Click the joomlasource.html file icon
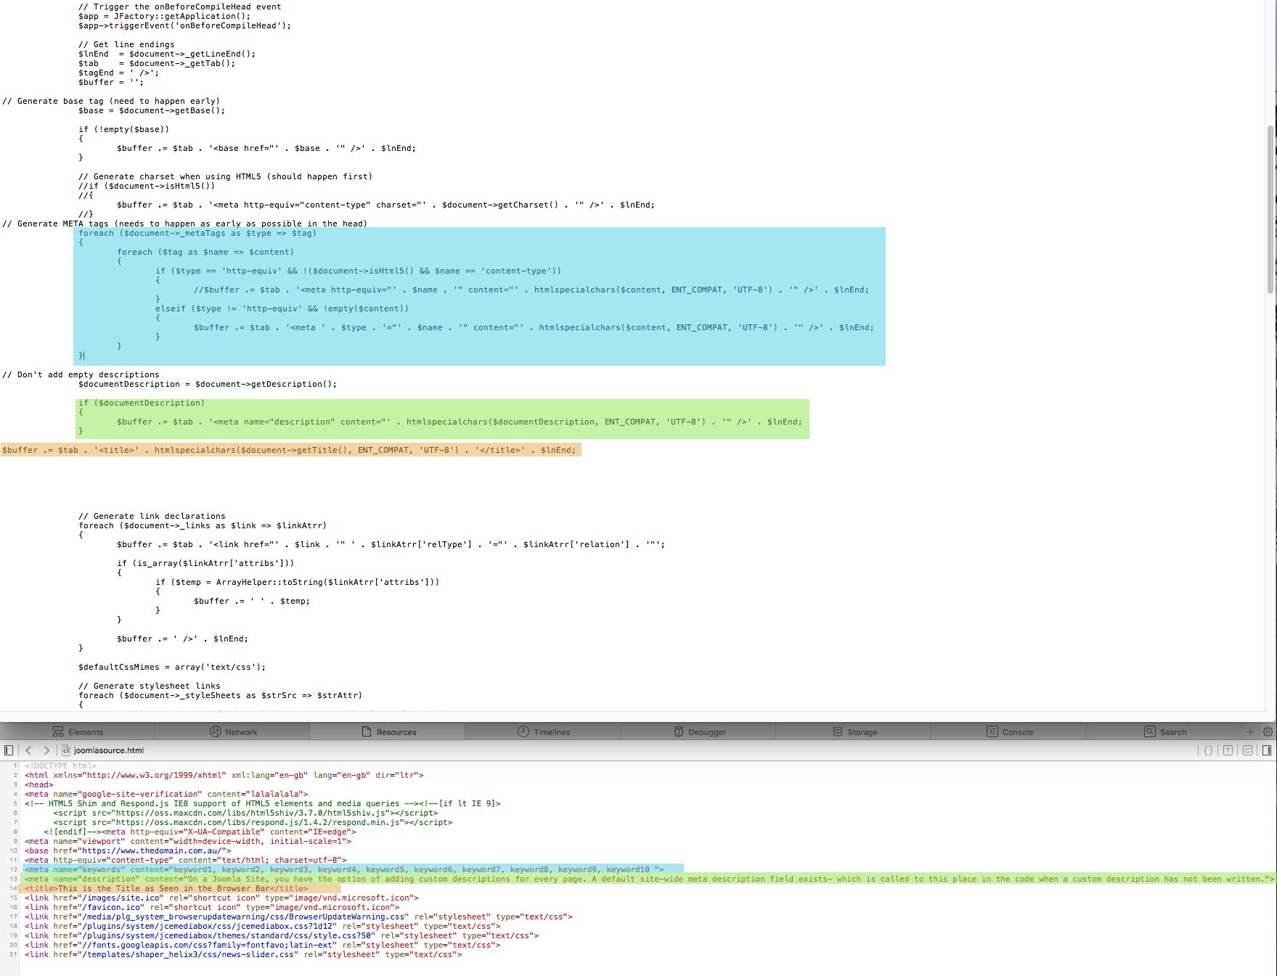Screen dimensions: 1277x976 coord(66,750)
